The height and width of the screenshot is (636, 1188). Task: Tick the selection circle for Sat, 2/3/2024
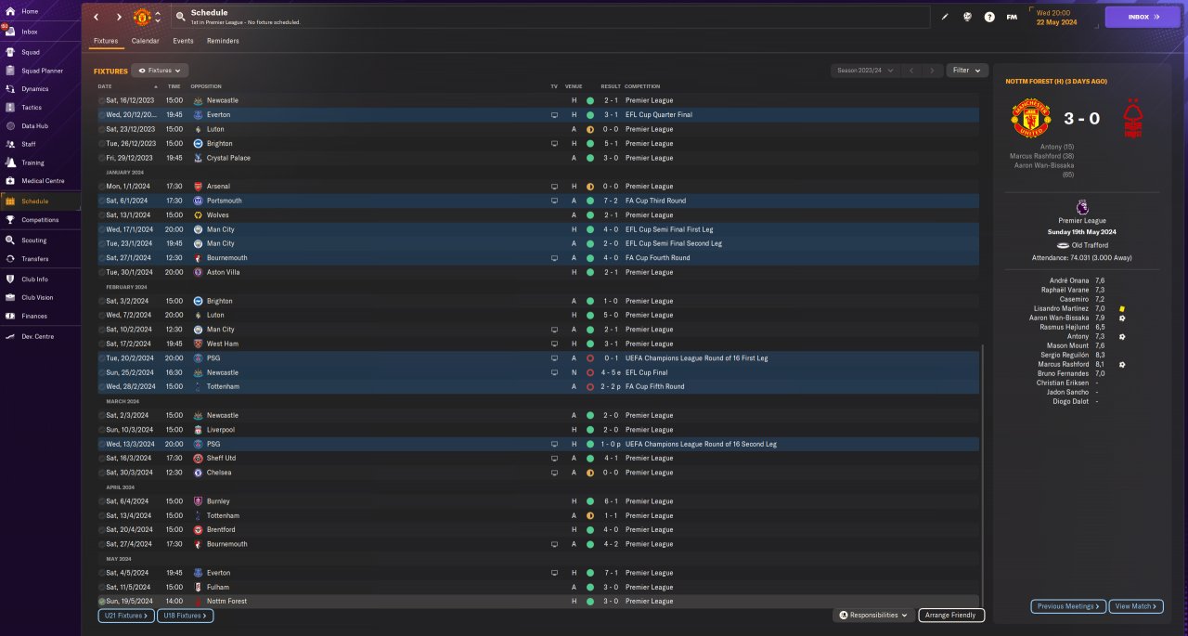[101, 415]
